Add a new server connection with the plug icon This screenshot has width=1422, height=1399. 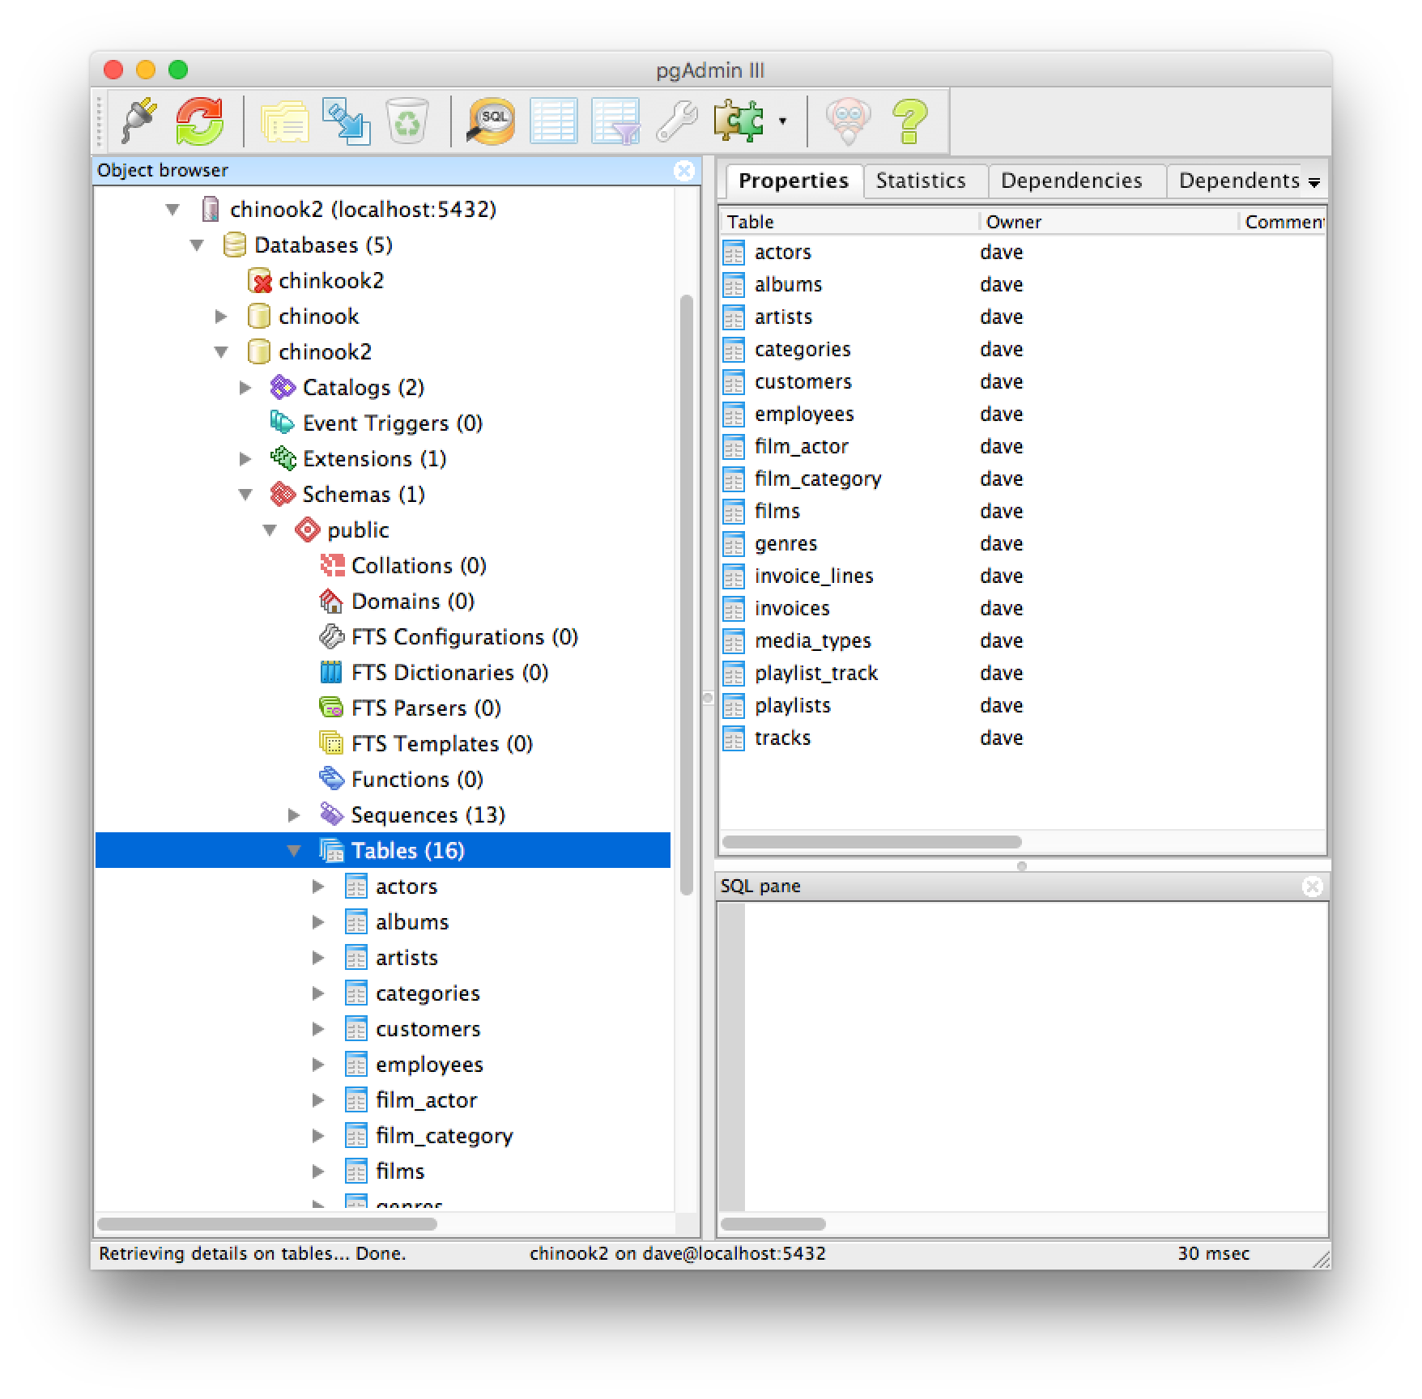coord(139,120)
